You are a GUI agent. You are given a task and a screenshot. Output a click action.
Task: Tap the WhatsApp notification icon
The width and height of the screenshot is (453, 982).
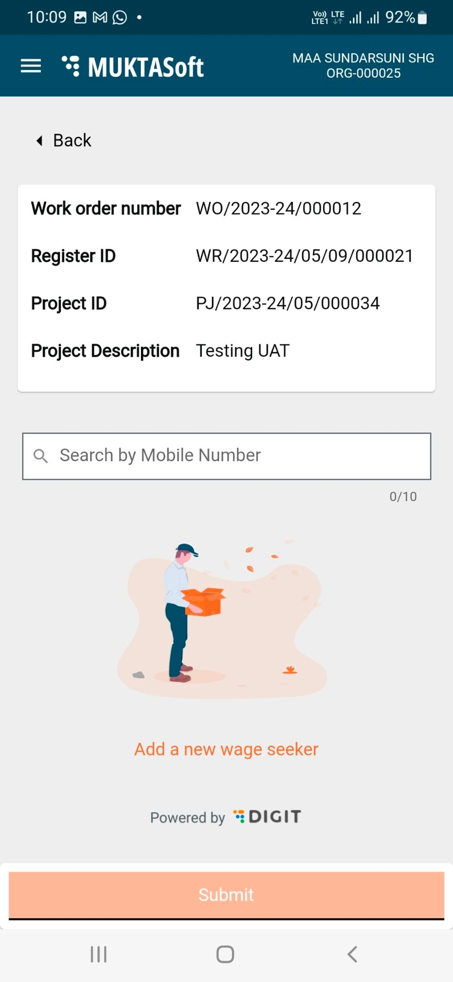click(120, 18)
